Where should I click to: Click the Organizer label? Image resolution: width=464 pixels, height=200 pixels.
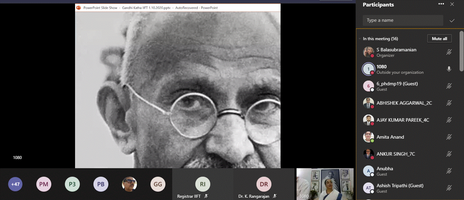tap(385, 55)
